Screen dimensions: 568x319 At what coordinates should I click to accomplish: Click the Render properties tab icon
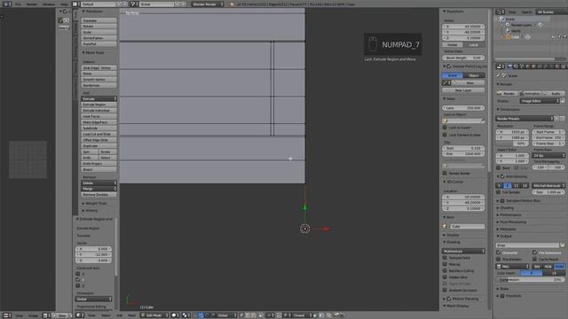pos(510,66)
